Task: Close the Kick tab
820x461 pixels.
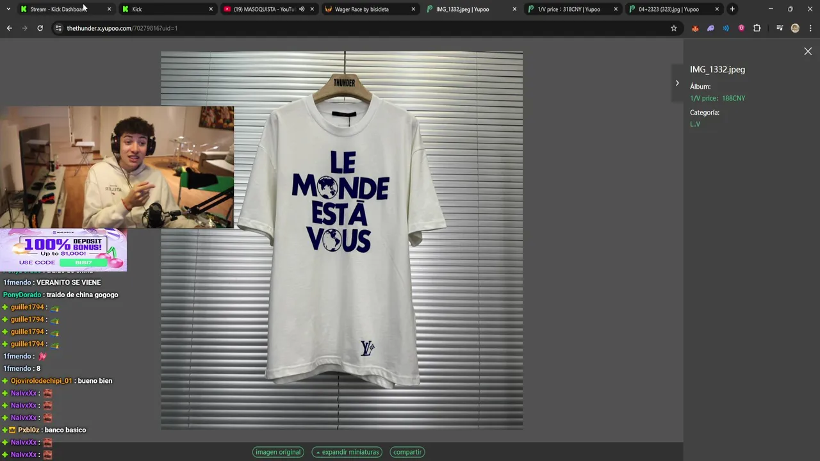Action: (211, 9)
